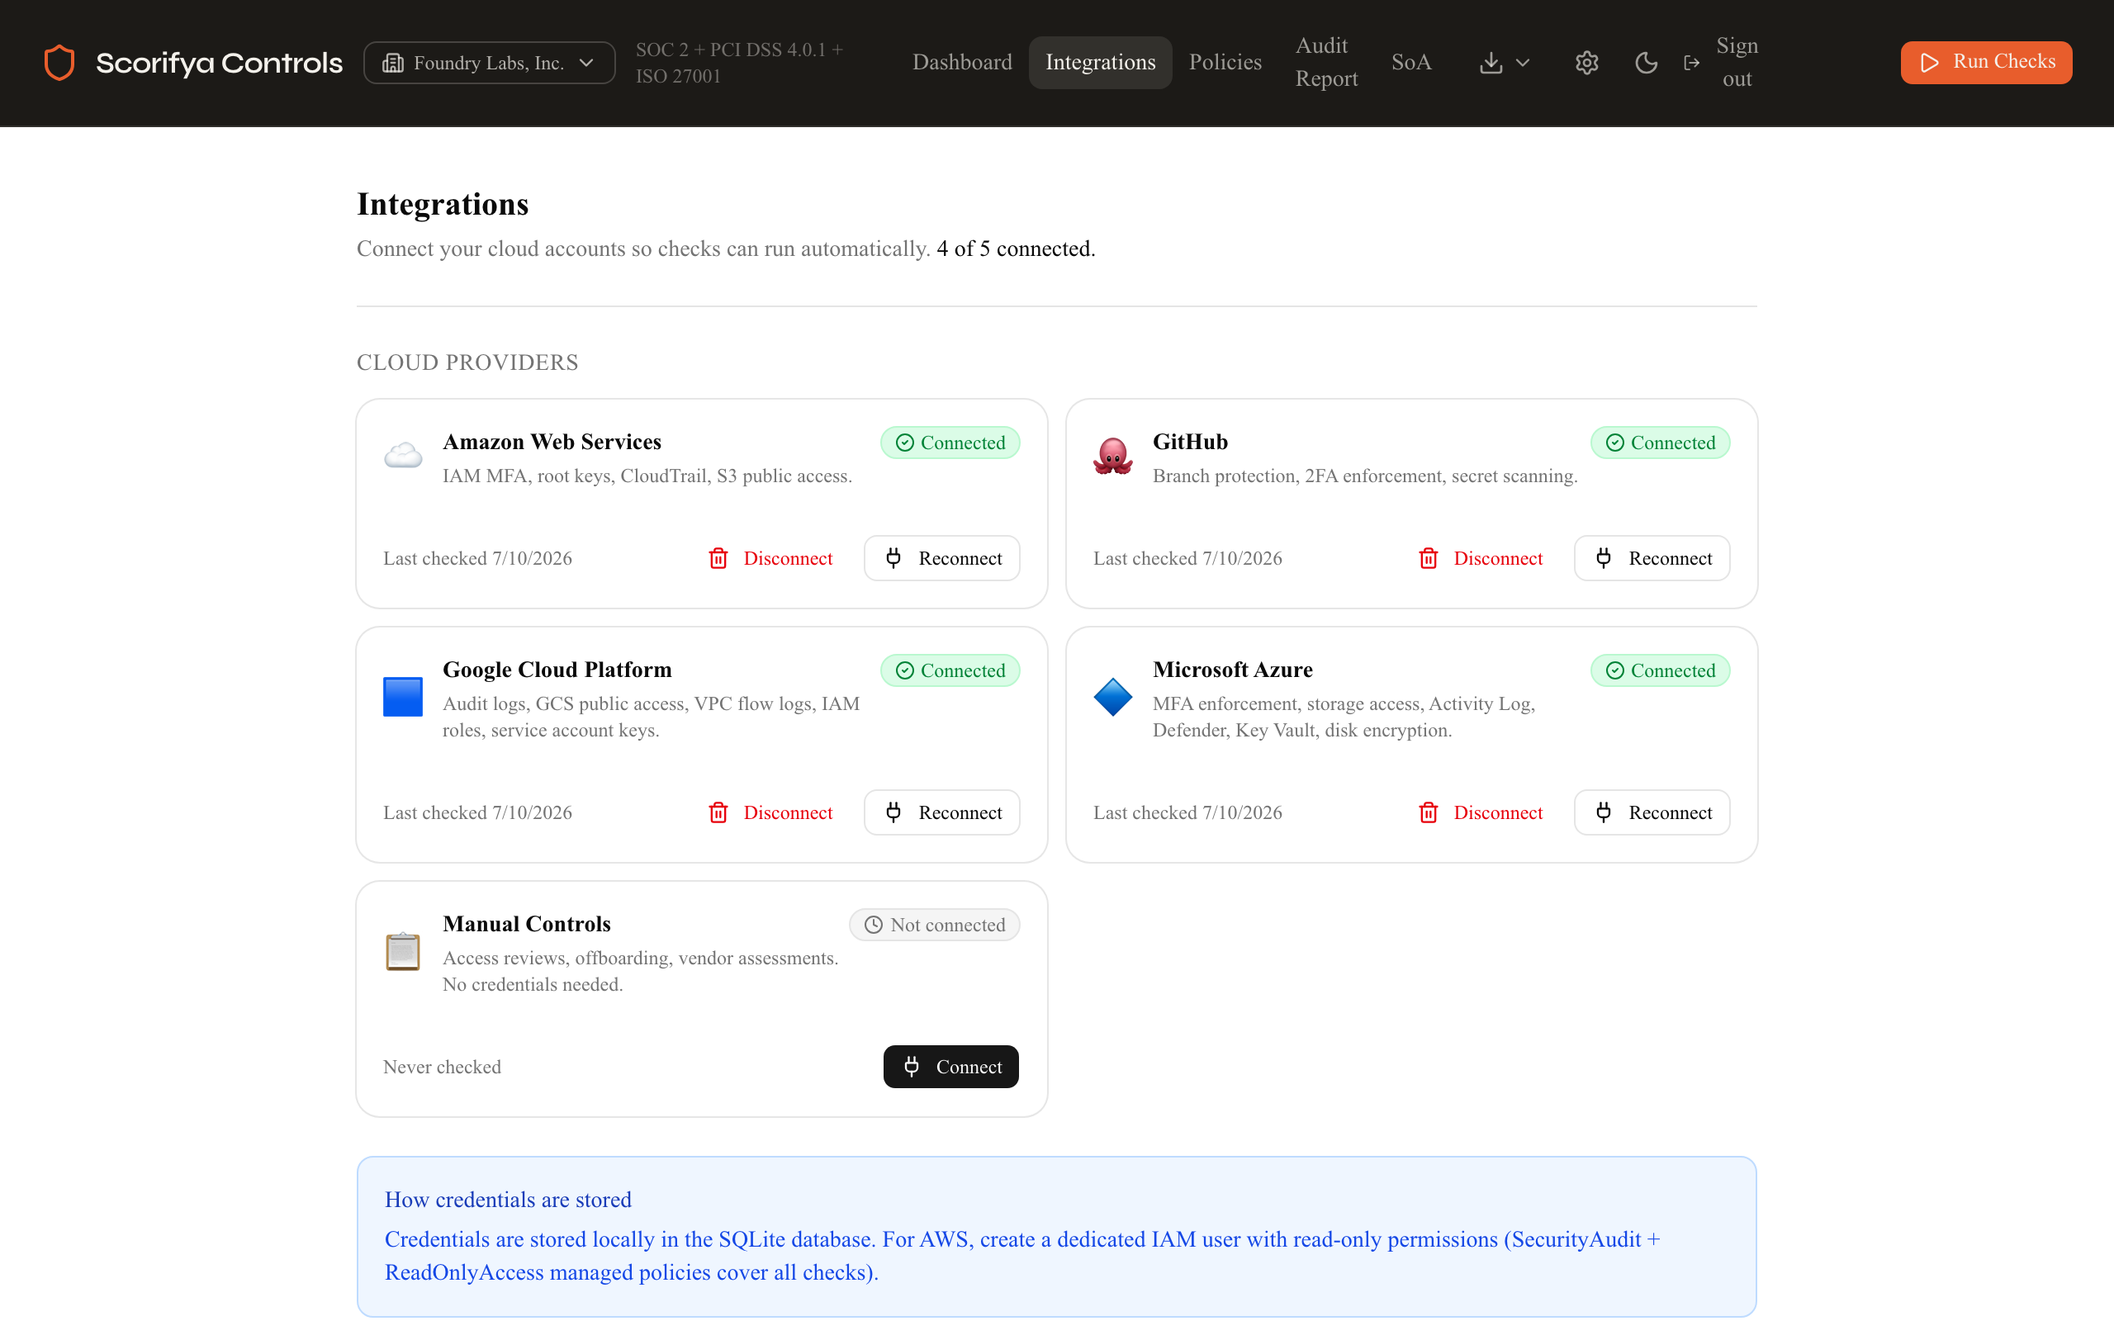The height and width of the screenshot is (1321, 2114).
Task: Click GitHub's Last checked 7/10/2026 text
Action: tap(1187, 558)
